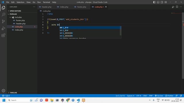The image size is (184, 103).
Task: Open the Explorer view in activity bar
Action: [x=3, y=8]
